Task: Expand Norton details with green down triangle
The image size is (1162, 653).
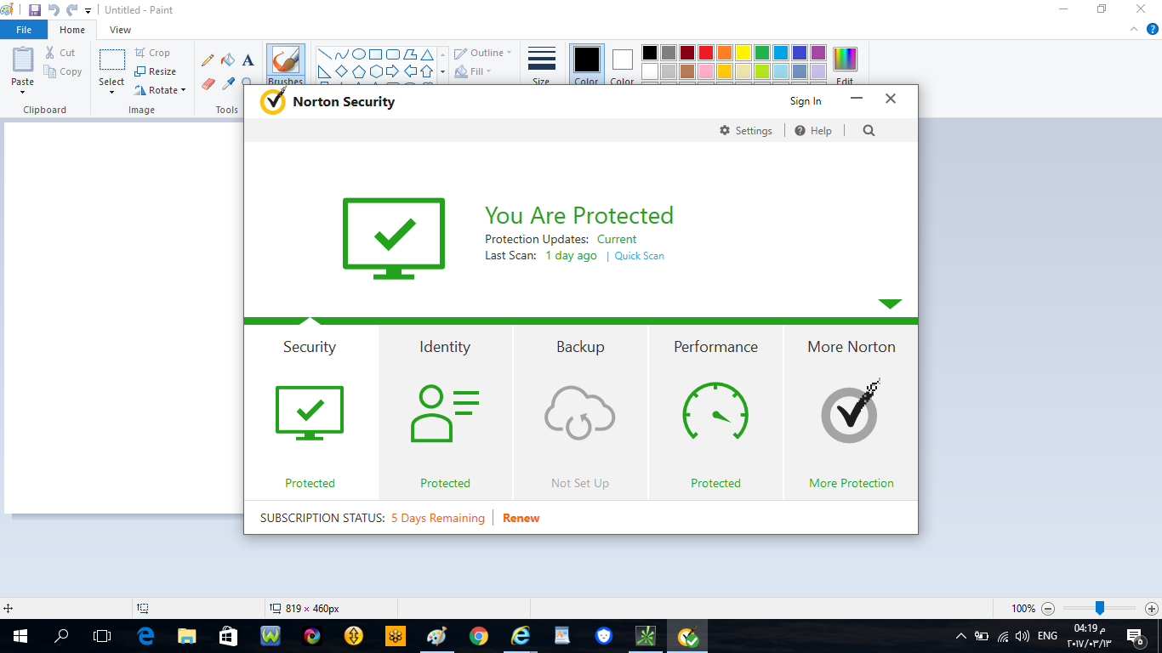Action: (890, 304)
